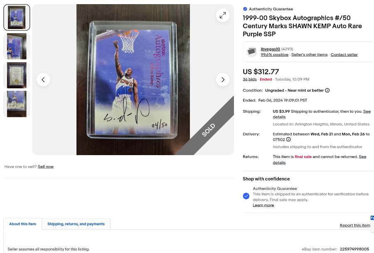Show previous card photo with left arrow
This screenshot has width=374, height=253.
[43, 80]
